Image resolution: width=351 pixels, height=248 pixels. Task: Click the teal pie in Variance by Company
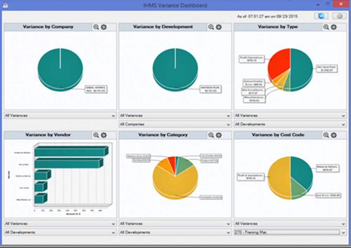(60, 69)
